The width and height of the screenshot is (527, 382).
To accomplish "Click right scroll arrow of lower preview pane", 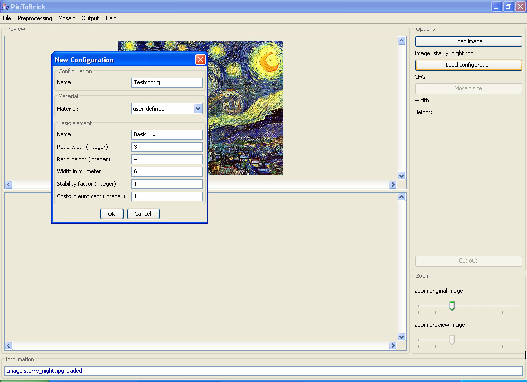I will [393, 346].
